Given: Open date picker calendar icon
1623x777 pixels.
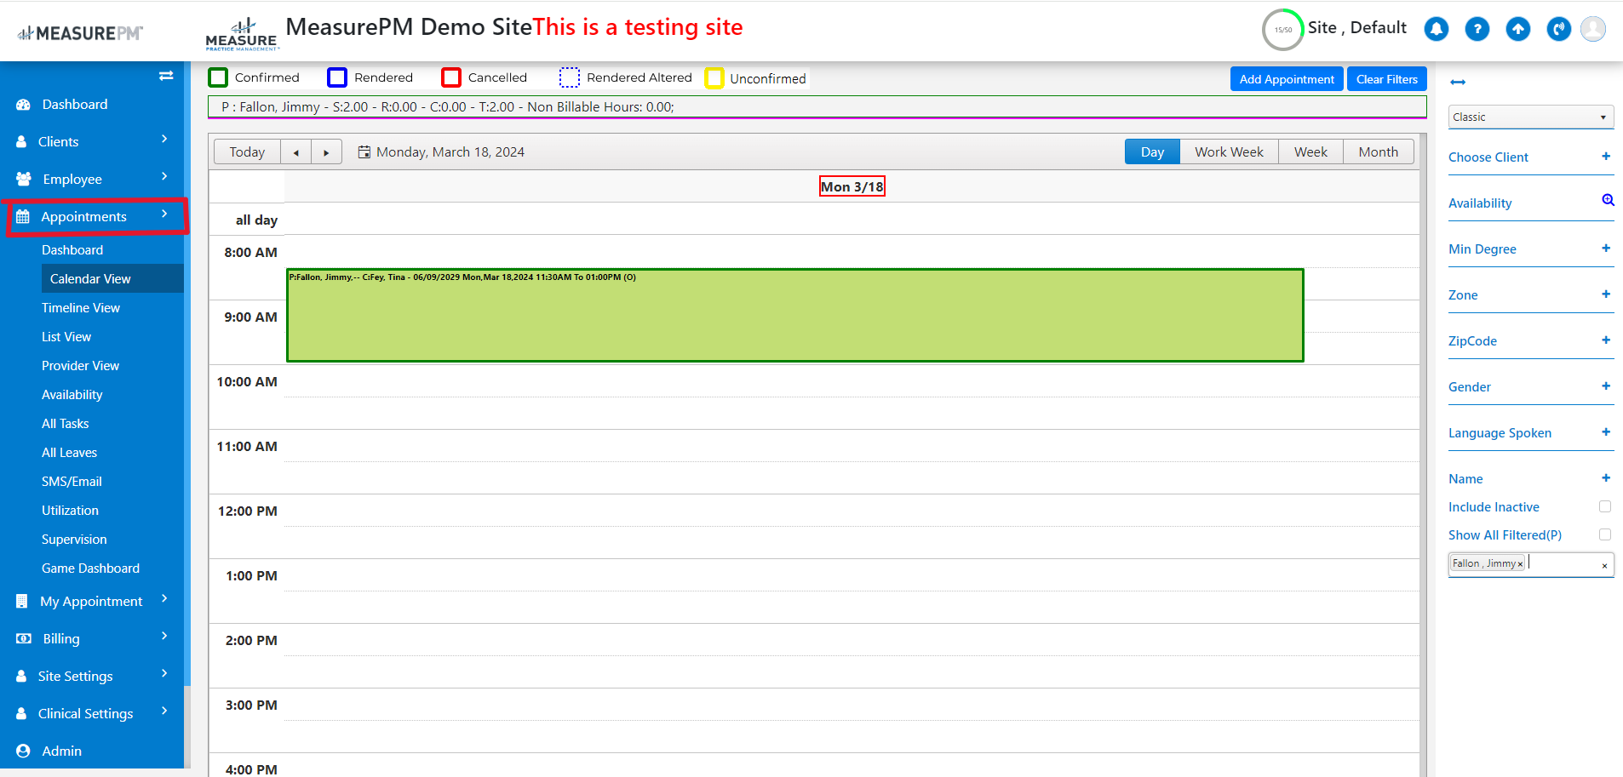Looking at the screenshot, I should click(x=364, y=152).
